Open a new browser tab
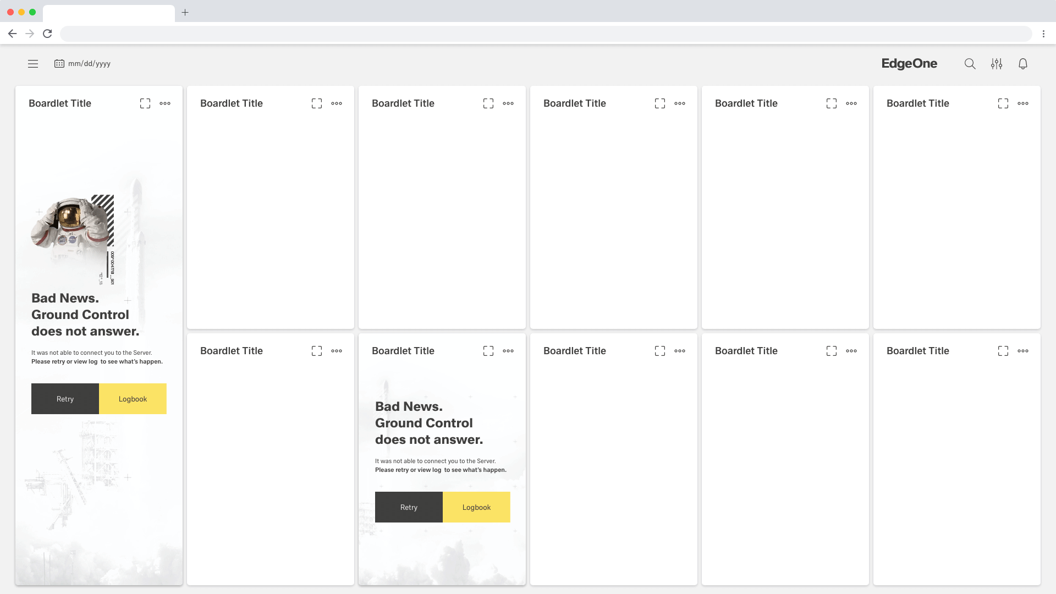Screen dimensions: 1056x594 (x=185, y=12)
